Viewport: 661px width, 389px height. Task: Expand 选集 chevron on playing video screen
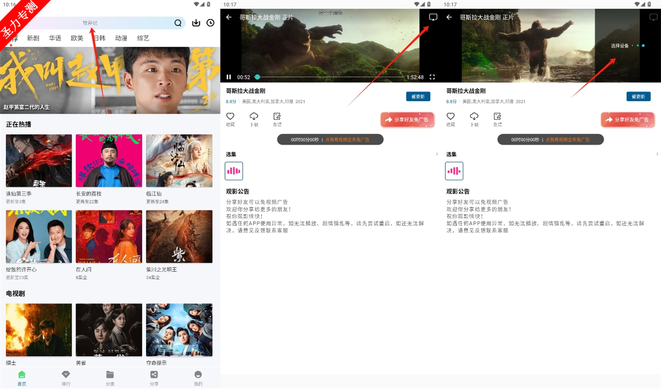(x=437, y=154)
